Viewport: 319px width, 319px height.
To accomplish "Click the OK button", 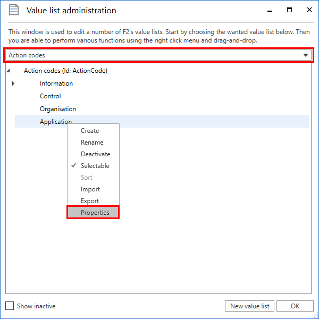I will (x=295, y=306).
